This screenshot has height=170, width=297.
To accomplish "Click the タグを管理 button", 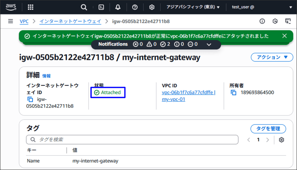I will pyautogui.click(x=268, y=129).
